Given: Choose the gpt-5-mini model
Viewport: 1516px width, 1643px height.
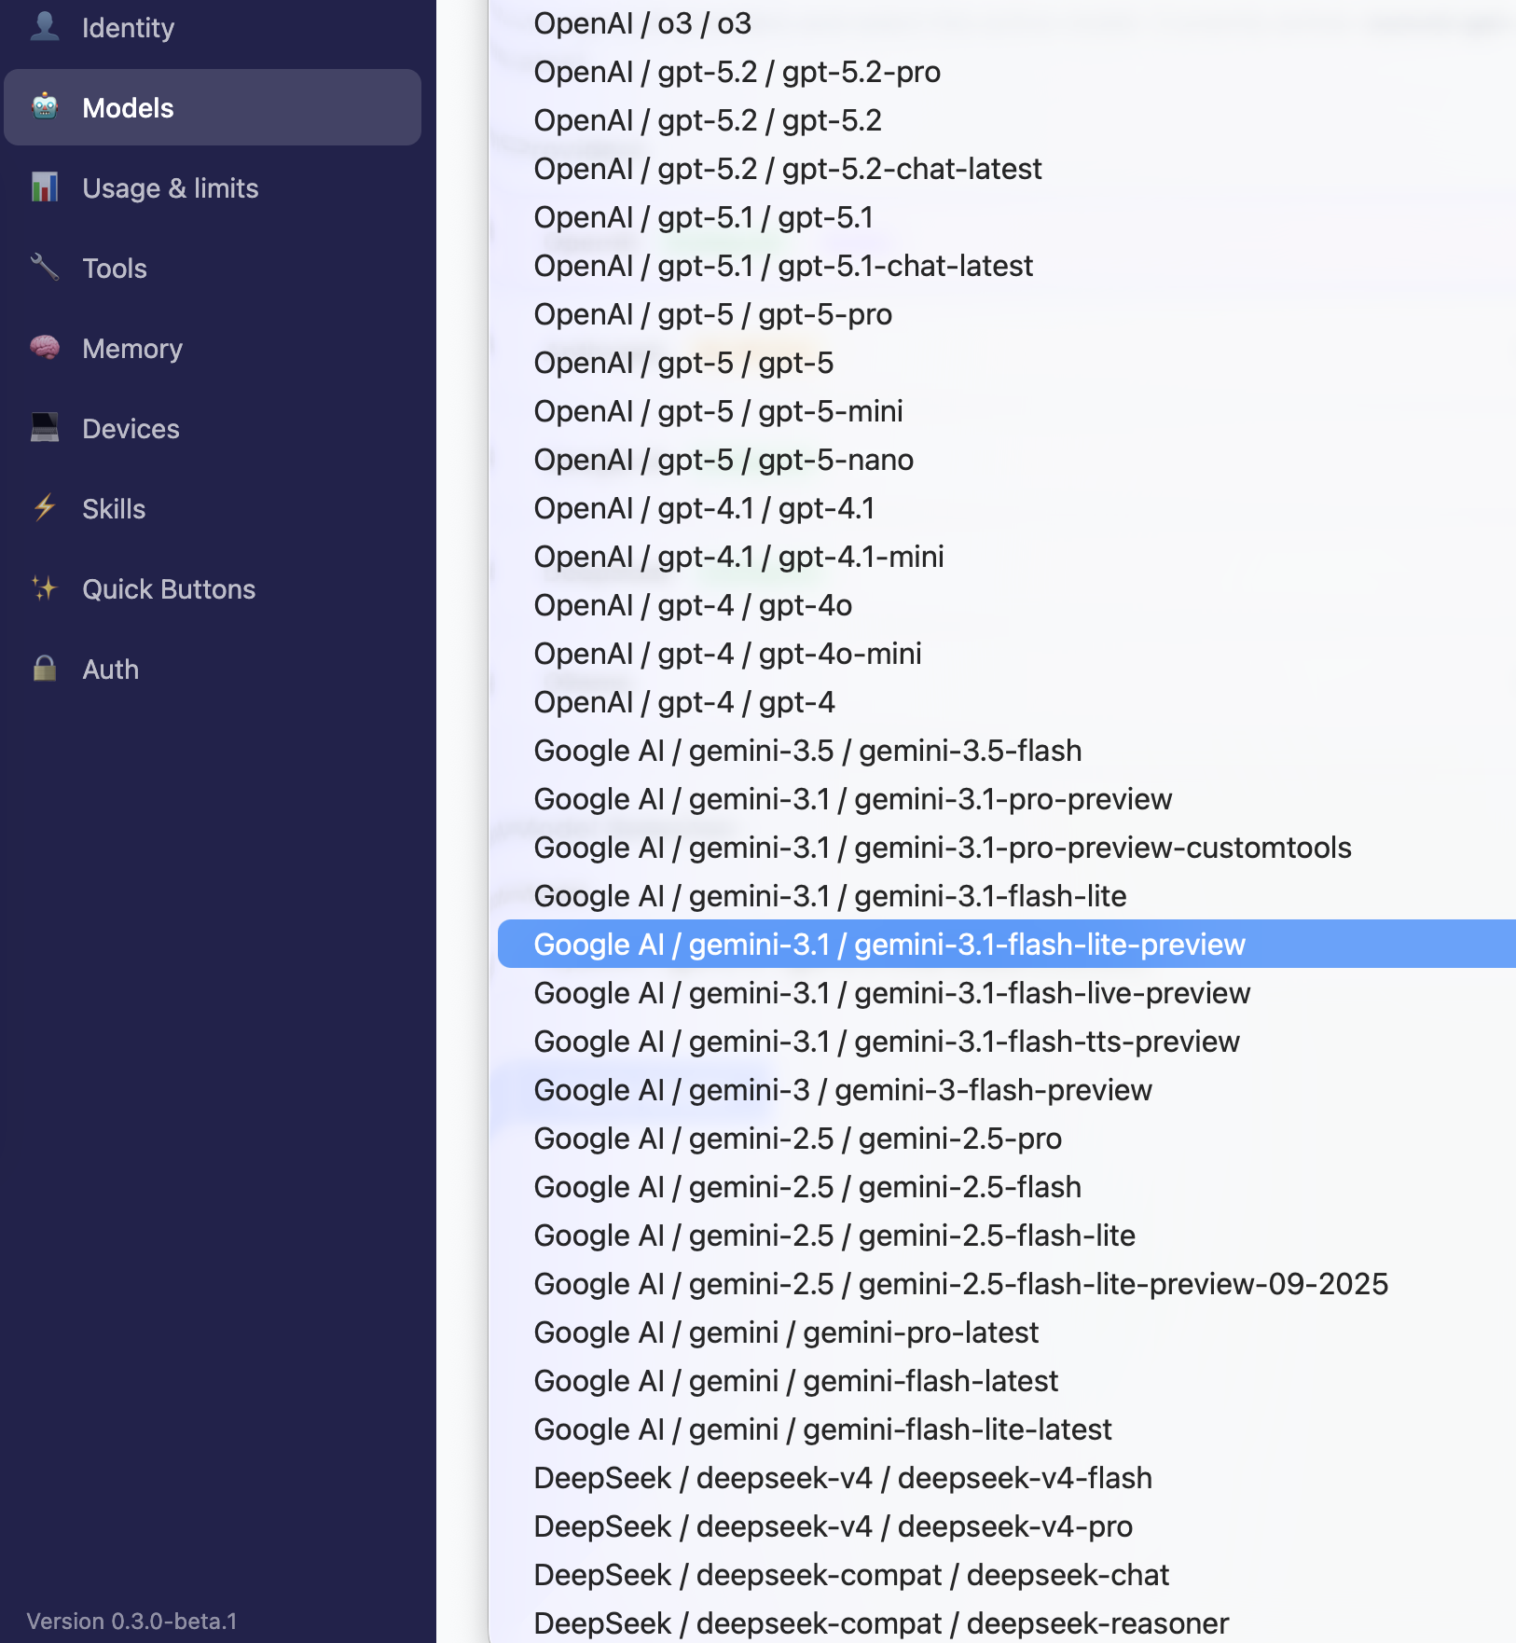Looking at the screenshot, I should [1007, 411].
